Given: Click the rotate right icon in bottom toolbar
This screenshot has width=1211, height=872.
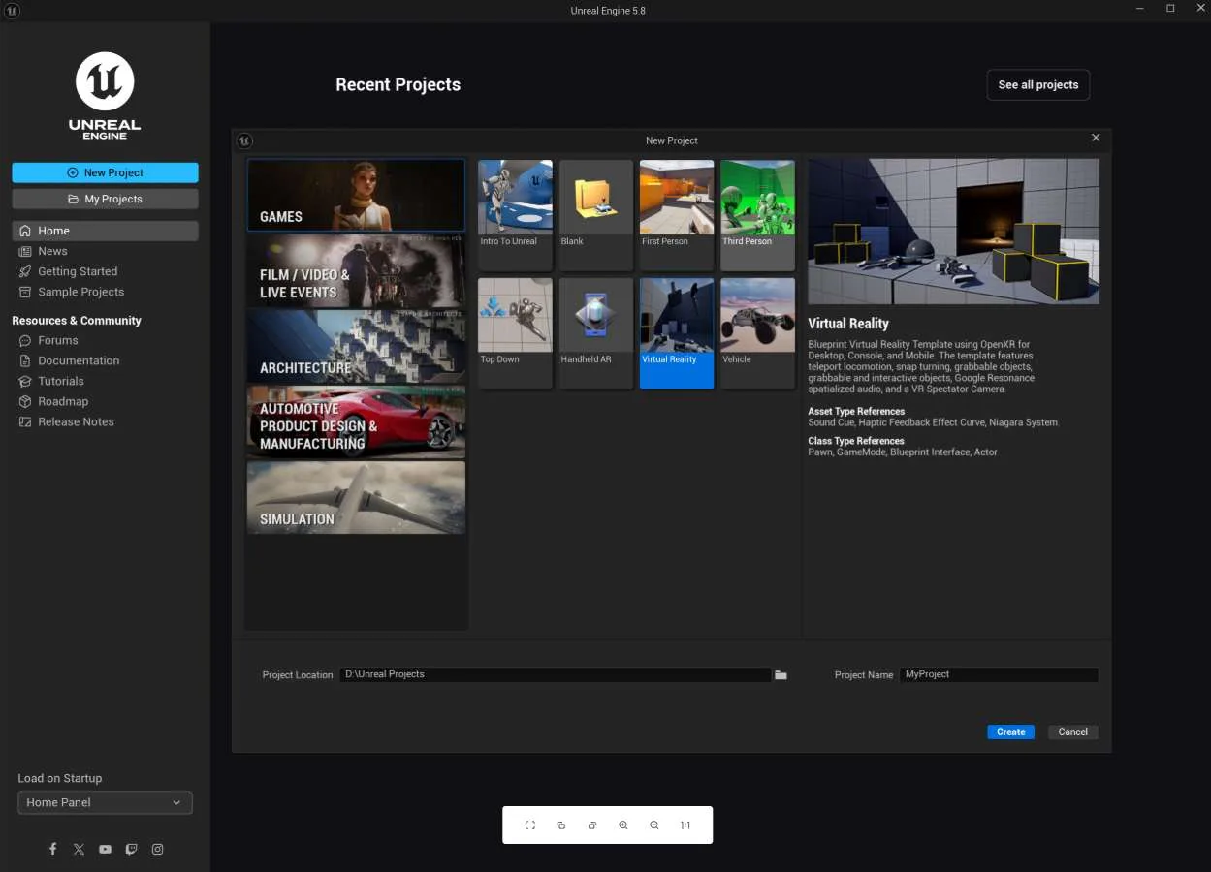Looking at the screenshot, I should [x=592, y=825].
